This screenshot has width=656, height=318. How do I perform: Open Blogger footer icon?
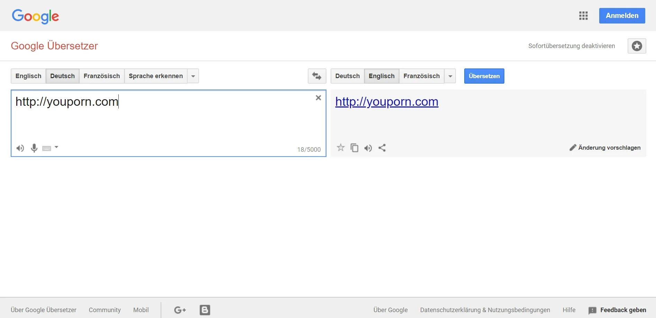(205, 310)
